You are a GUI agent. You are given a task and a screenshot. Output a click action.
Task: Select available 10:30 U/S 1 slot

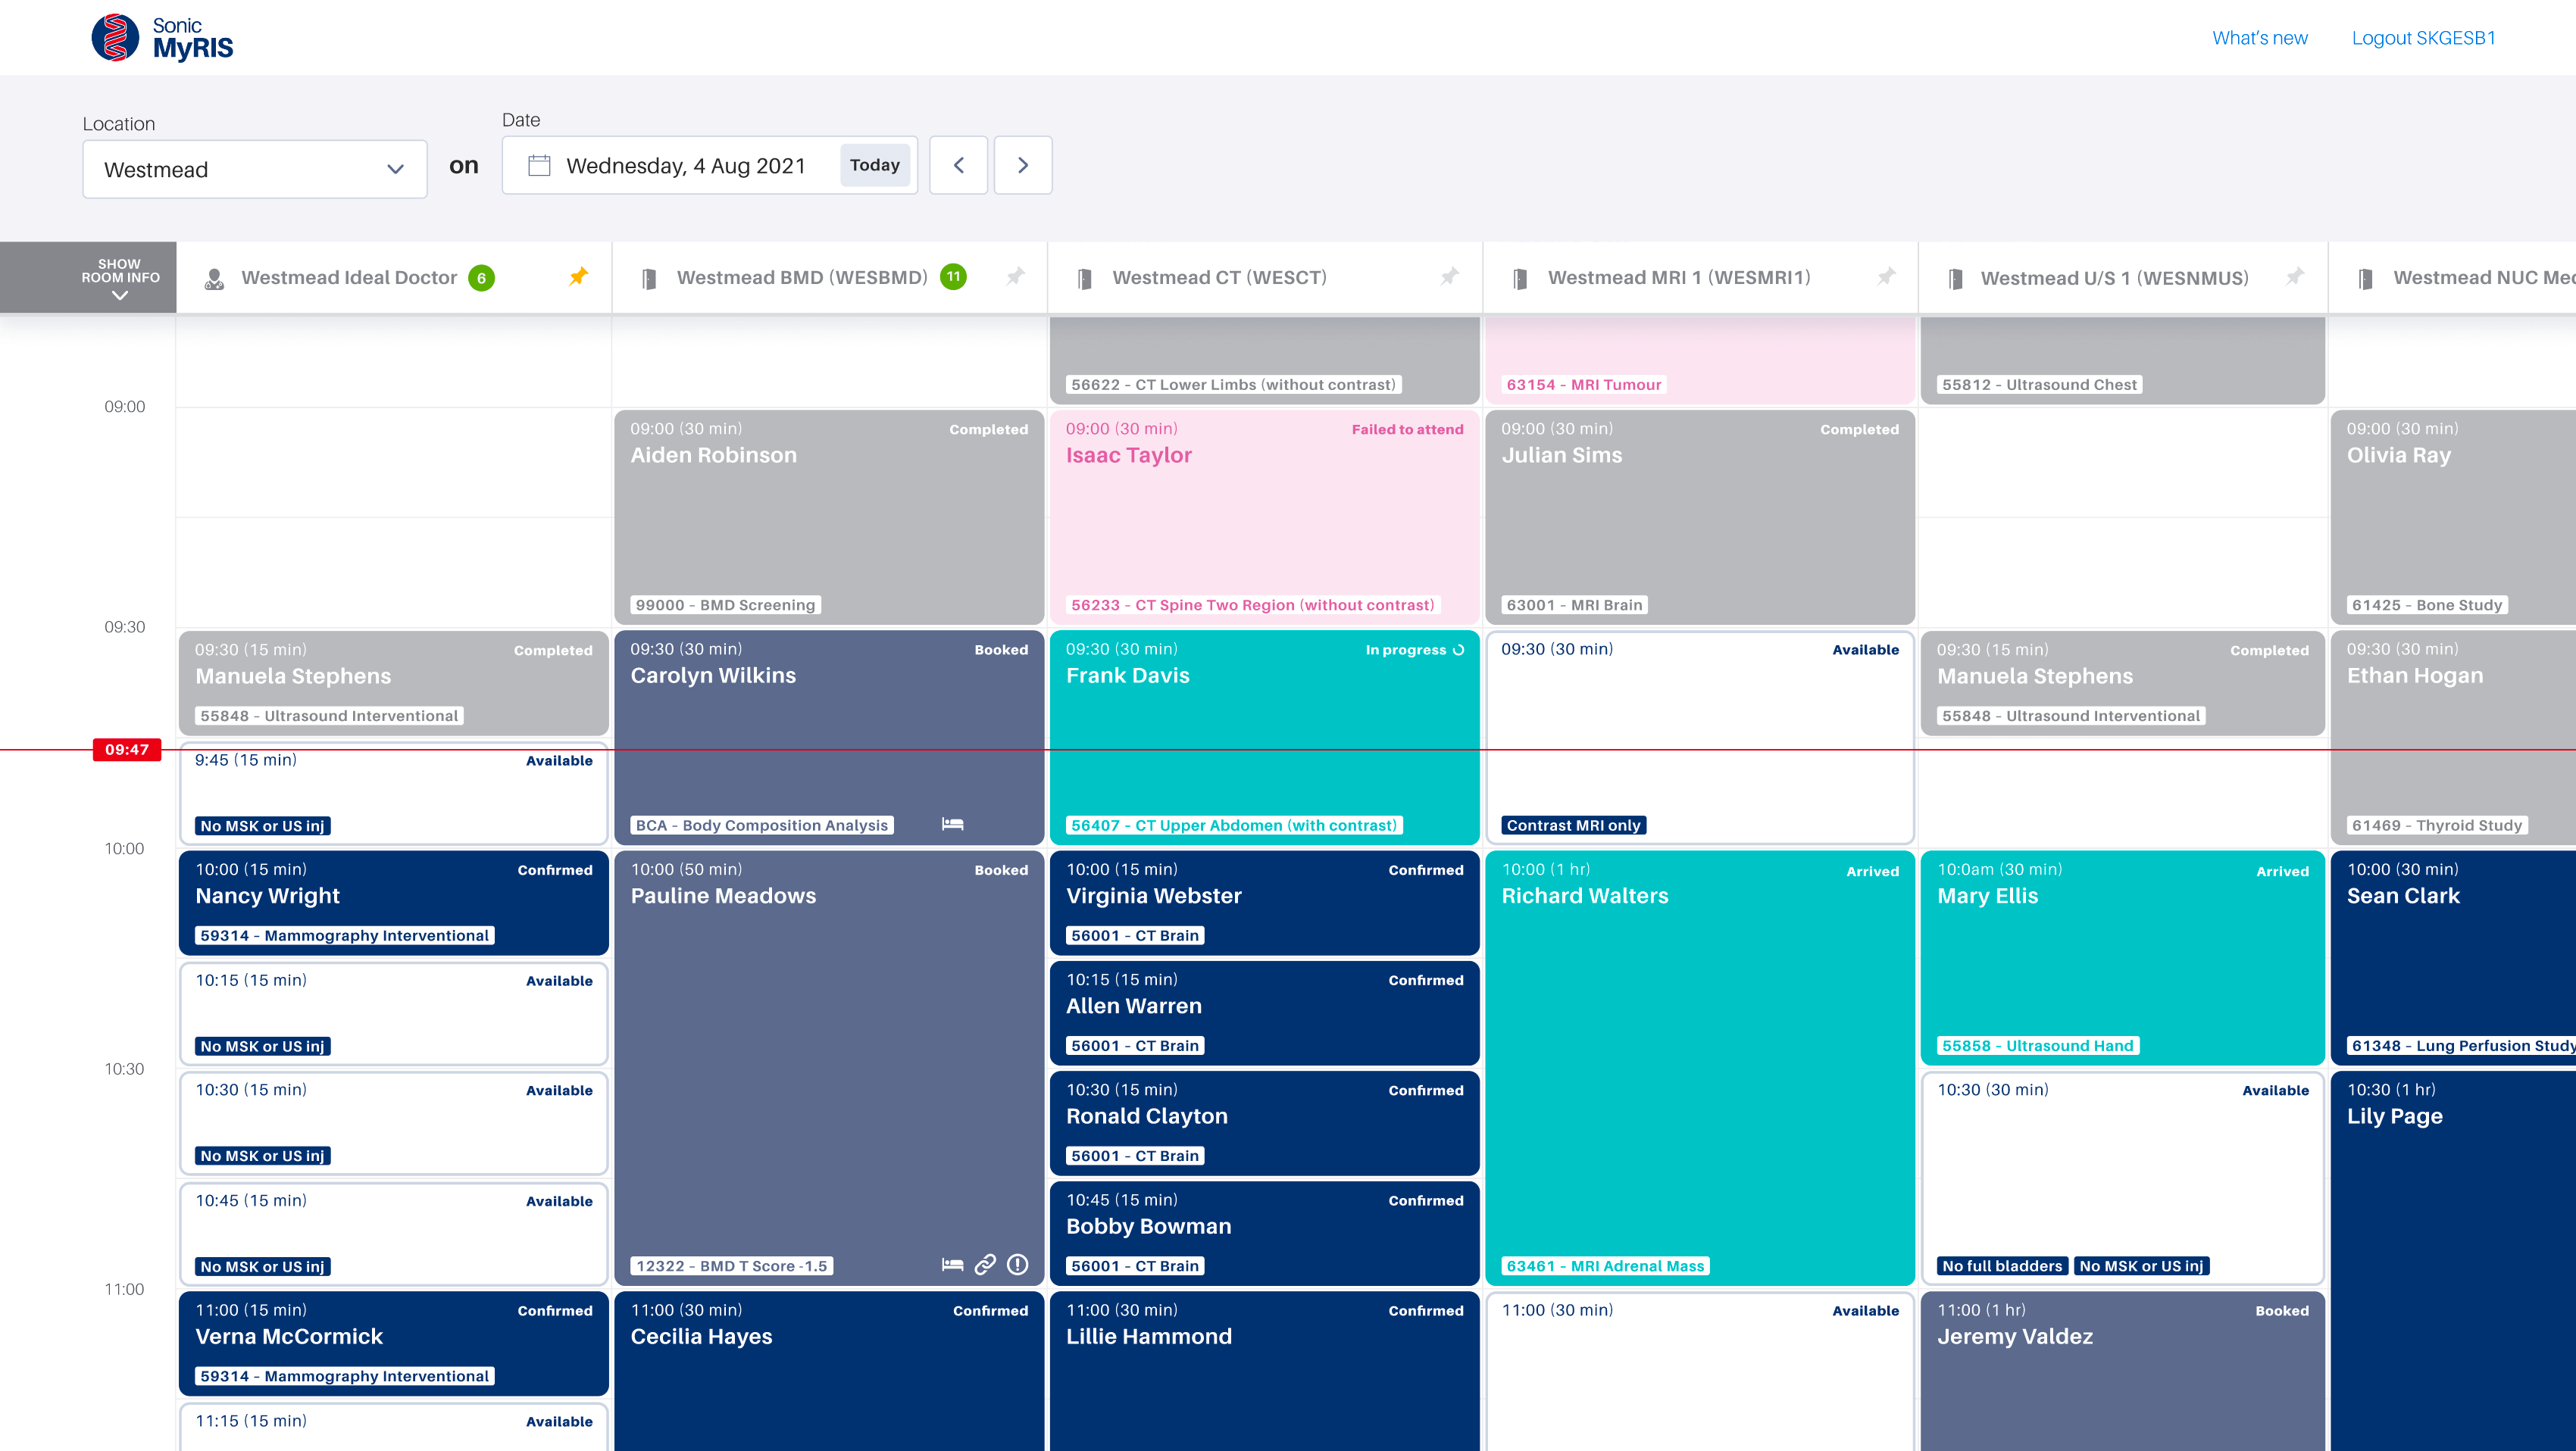click(x=2122, y=1177)
